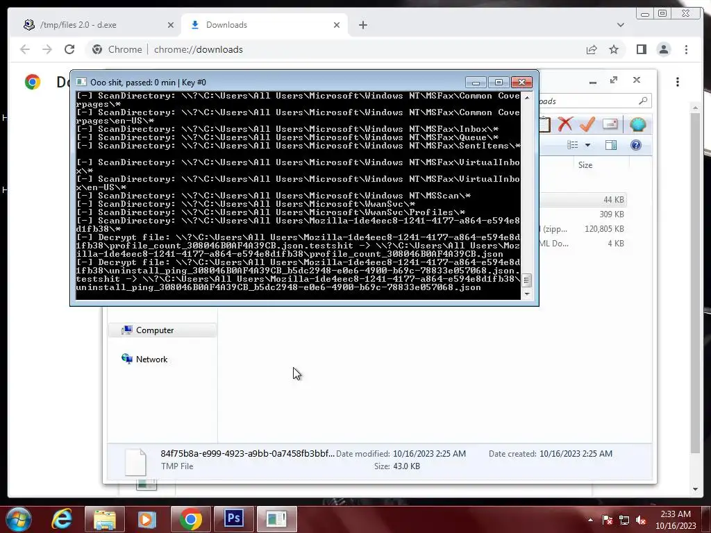
Task: Open Chrome three-dot main menu
Action: [x=686, y=49]
